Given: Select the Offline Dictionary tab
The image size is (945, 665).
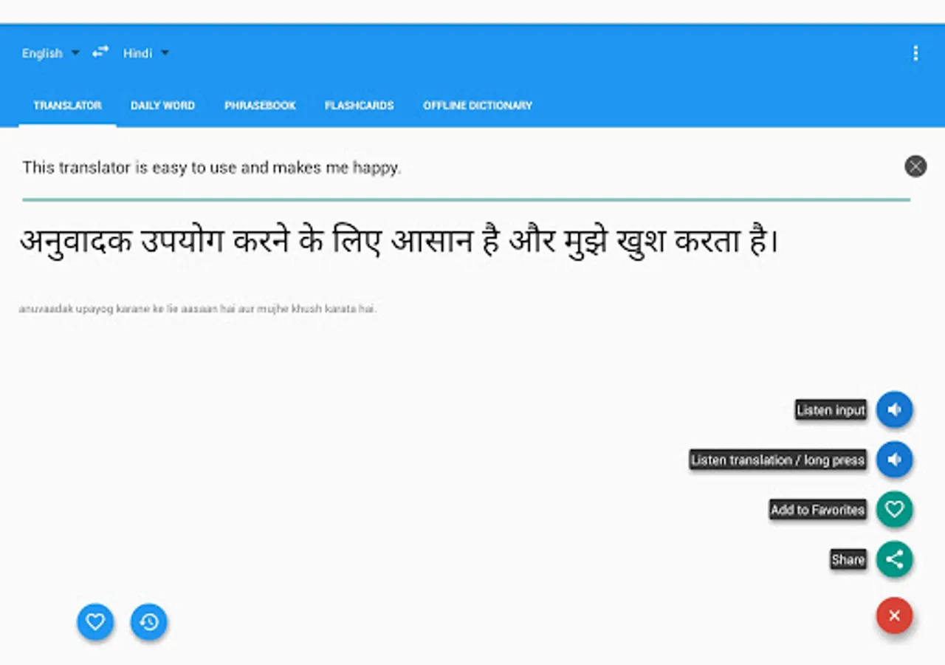Looking at the screenshot, I should (478, 106).
